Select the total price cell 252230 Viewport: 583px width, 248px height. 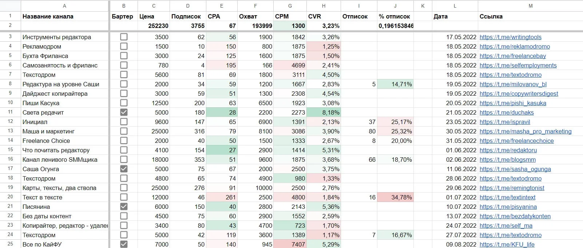tap(154, 26)
